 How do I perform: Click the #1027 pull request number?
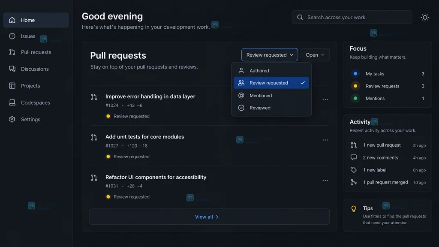pyautogui.click(x=112, y=146)
